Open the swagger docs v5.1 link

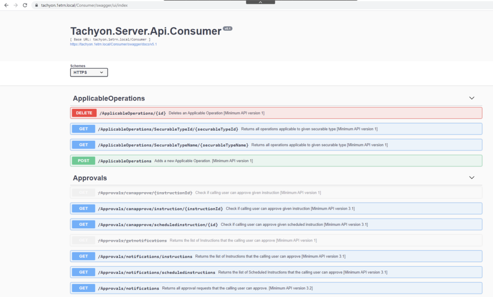point(113,44)
